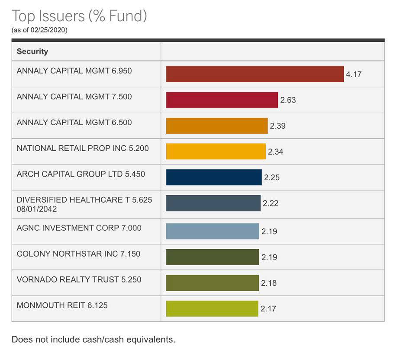This screenshot has width=400, height=355.
Task: Select the crimson Annaly 7.500 bar
Action: tap(222, 100)
